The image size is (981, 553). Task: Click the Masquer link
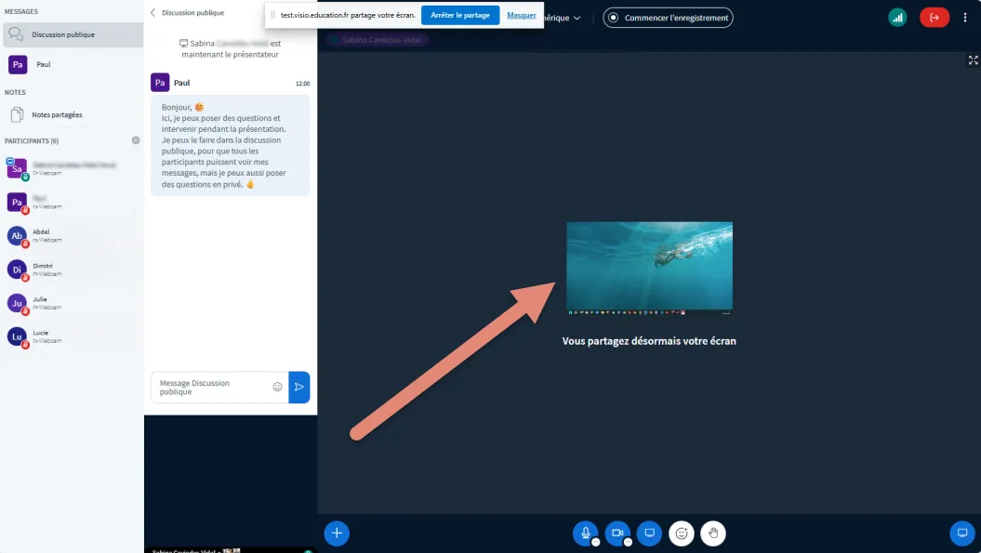521,16
